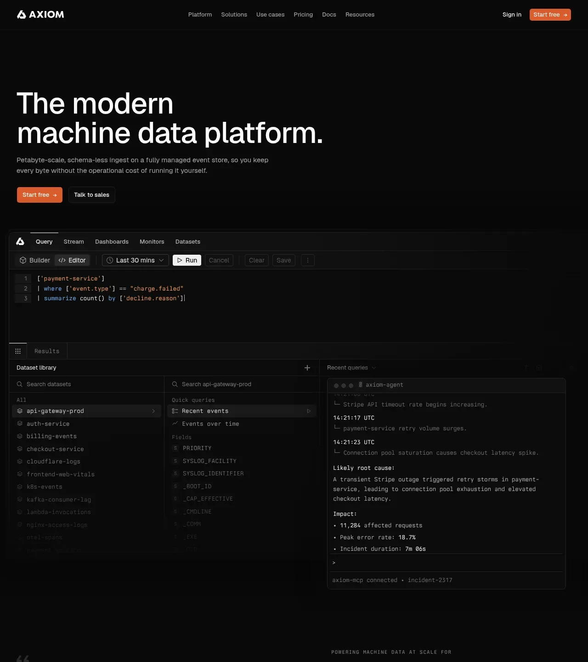Click the _BOOT_ID field name
588x662 pixels.
click(197, 486)
